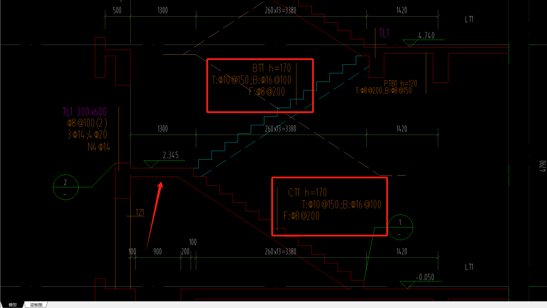Click the elevation triangle under 4.740
The height and width of the screenshot is (308, 547).
click(x=410, y=44)
